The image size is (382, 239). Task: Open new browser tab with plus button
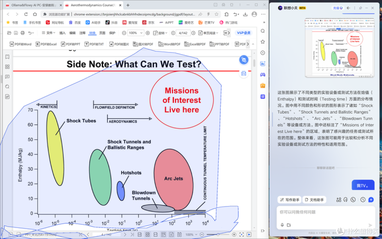pos(128,5)
